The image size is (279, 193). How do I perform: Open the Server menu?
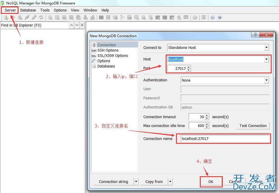[10, 10]
